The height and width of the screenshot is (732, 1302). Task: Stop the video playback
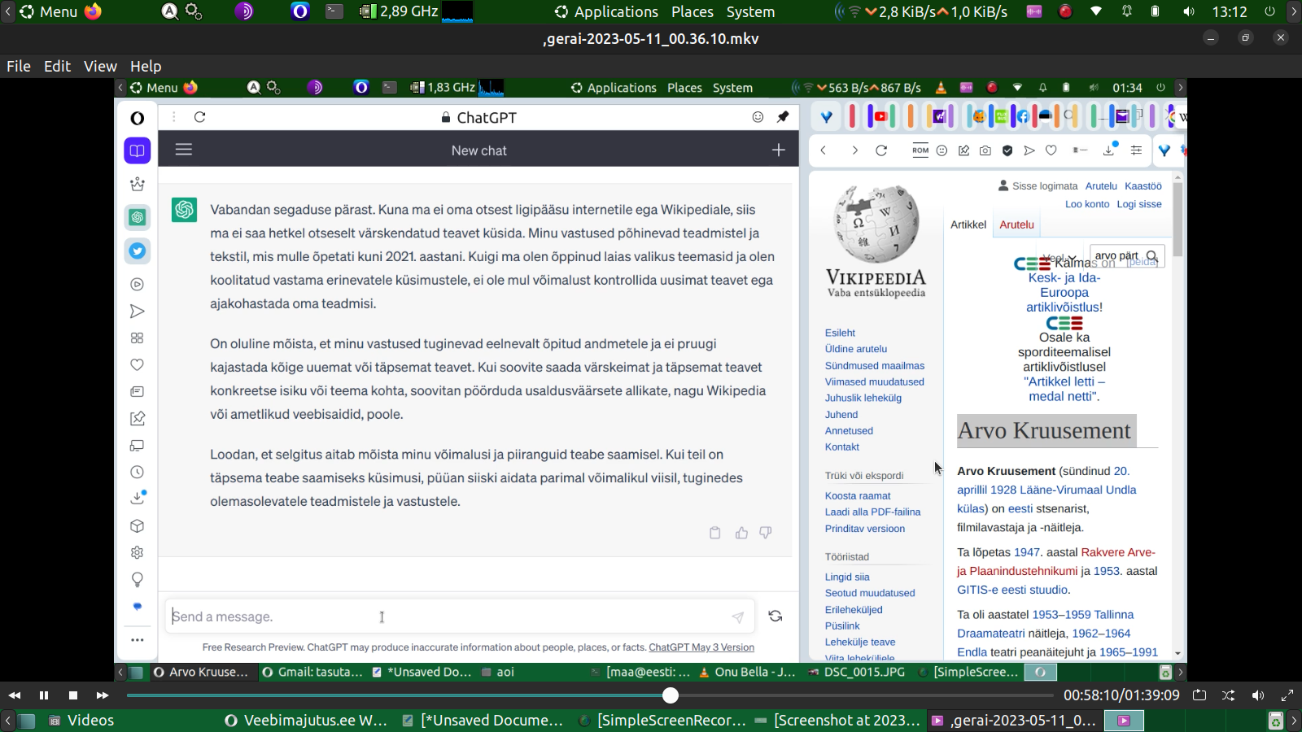pyautogui.click(x=73, y=695)
